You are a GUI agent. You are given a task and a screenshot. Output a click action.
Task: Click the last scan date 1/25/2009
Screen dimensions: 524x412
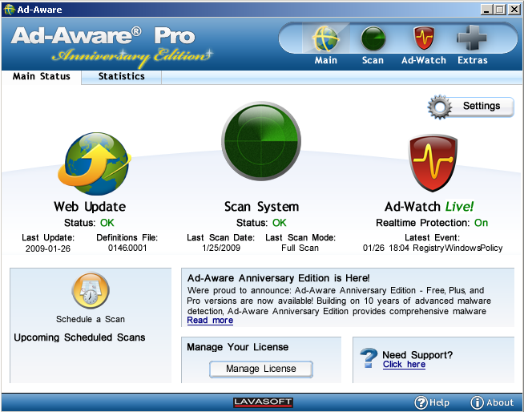pyautogui.click(x=221, y=248)
